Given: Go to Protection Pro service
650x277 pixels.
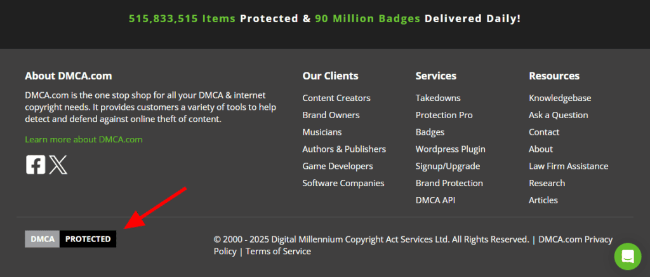Looking at the screenshot, I should pyautogui.click(x=444, y=115).
